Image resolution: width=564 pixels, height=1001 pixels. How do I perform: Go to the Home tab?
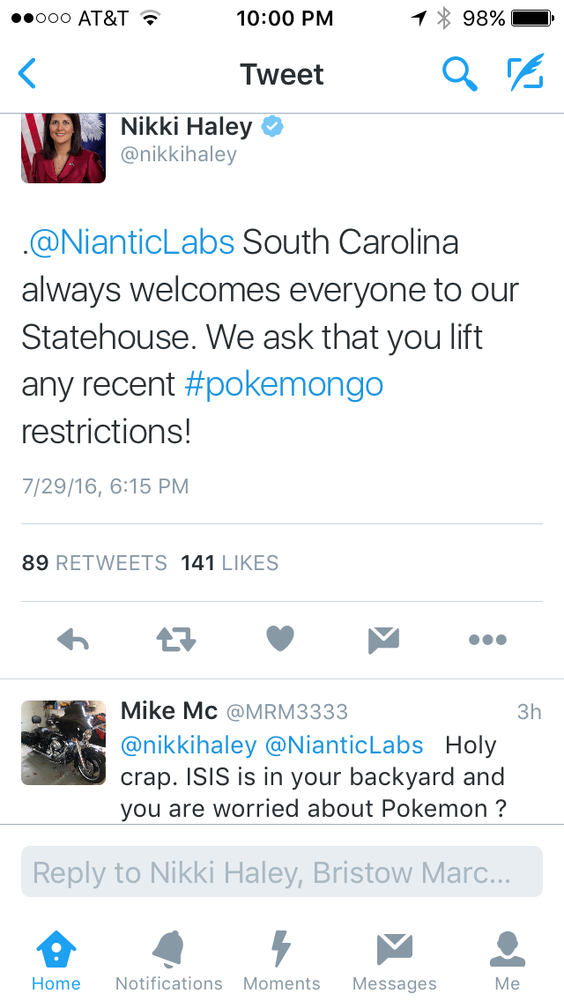[x=56, y=960]
